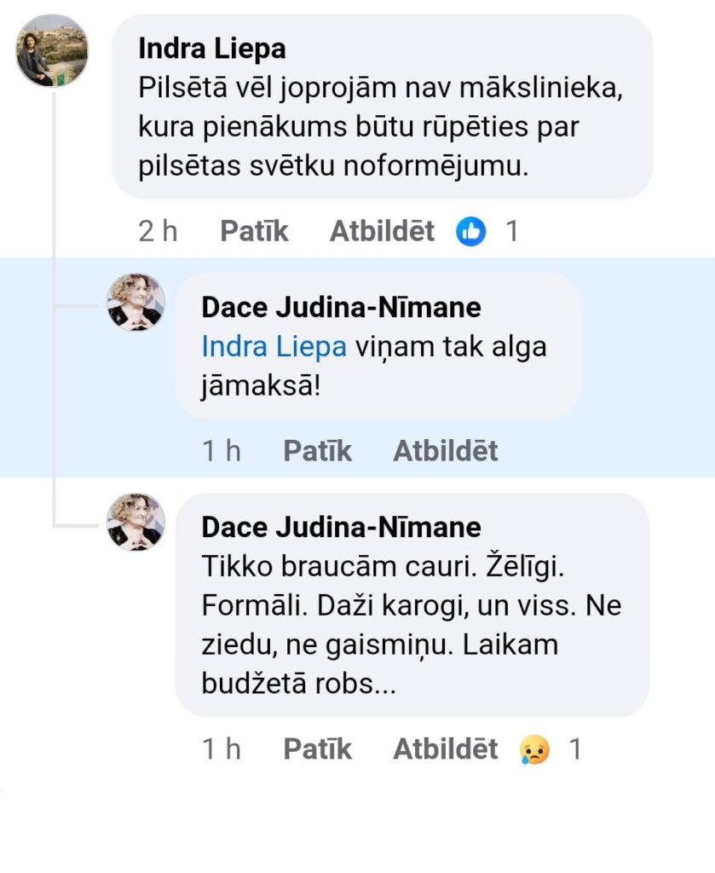715x873 pixels.
Task: Click the "1 h" timestamp under "budžetā robs" reply
Action: pyautogui.click(x=222, y=749)
